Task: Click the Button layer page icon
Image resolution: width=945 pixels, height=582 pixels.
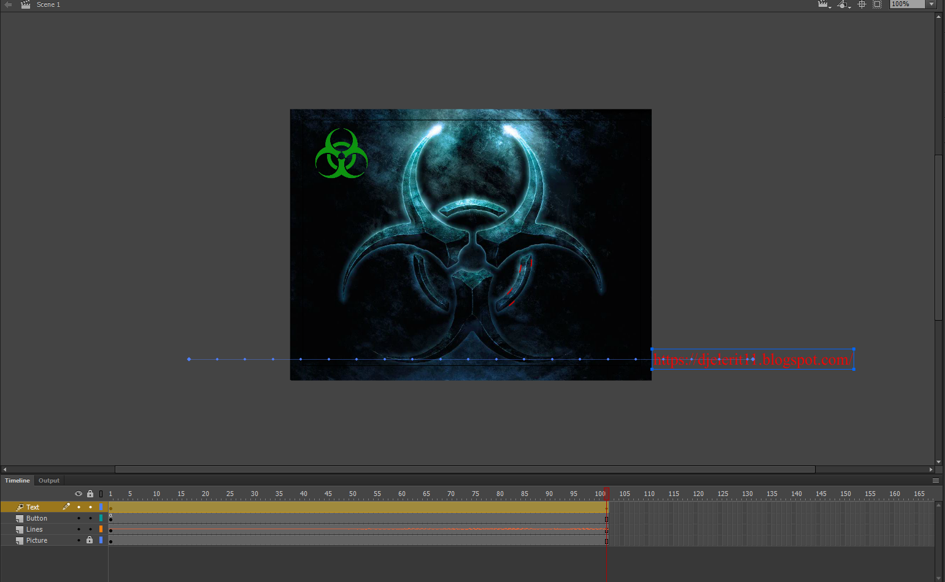Action: tap(20, 519)
